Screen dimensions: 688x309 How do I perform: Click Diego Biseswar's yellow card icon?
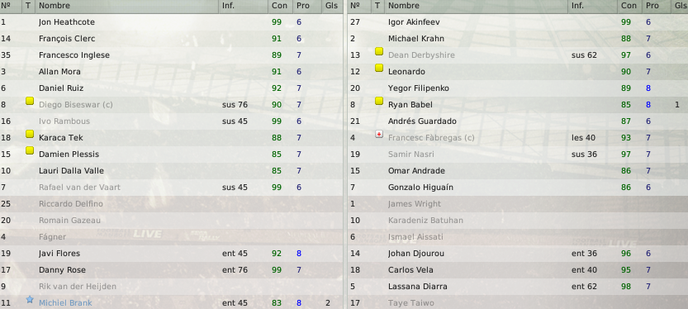point(30,102)
